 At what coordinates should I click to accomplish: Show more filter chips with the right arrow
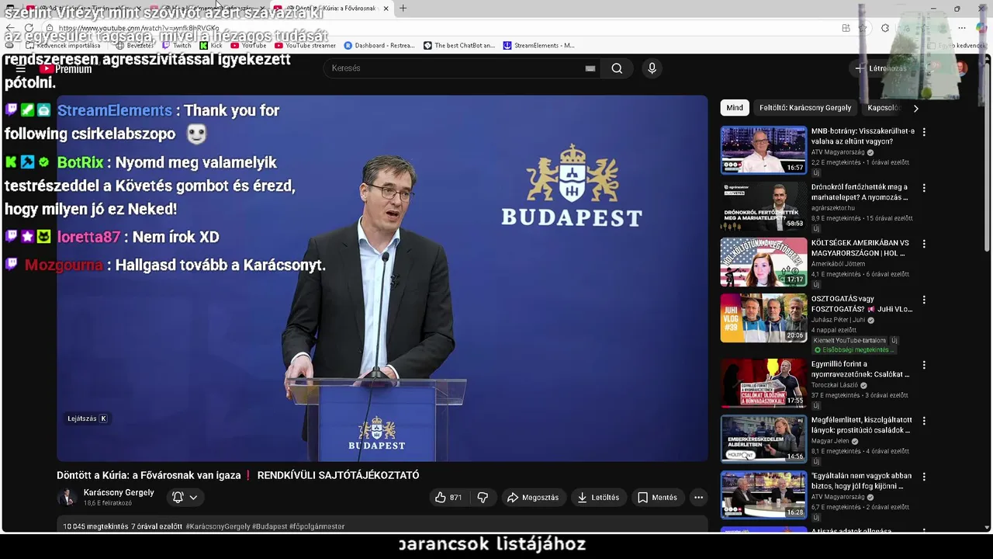pos(915,109)
